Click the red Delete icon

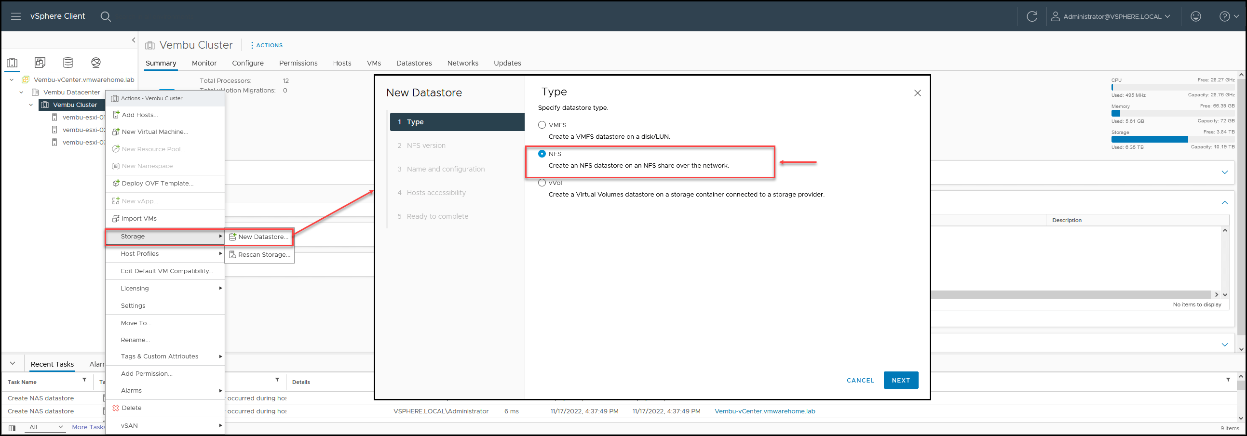click(116, 408)
